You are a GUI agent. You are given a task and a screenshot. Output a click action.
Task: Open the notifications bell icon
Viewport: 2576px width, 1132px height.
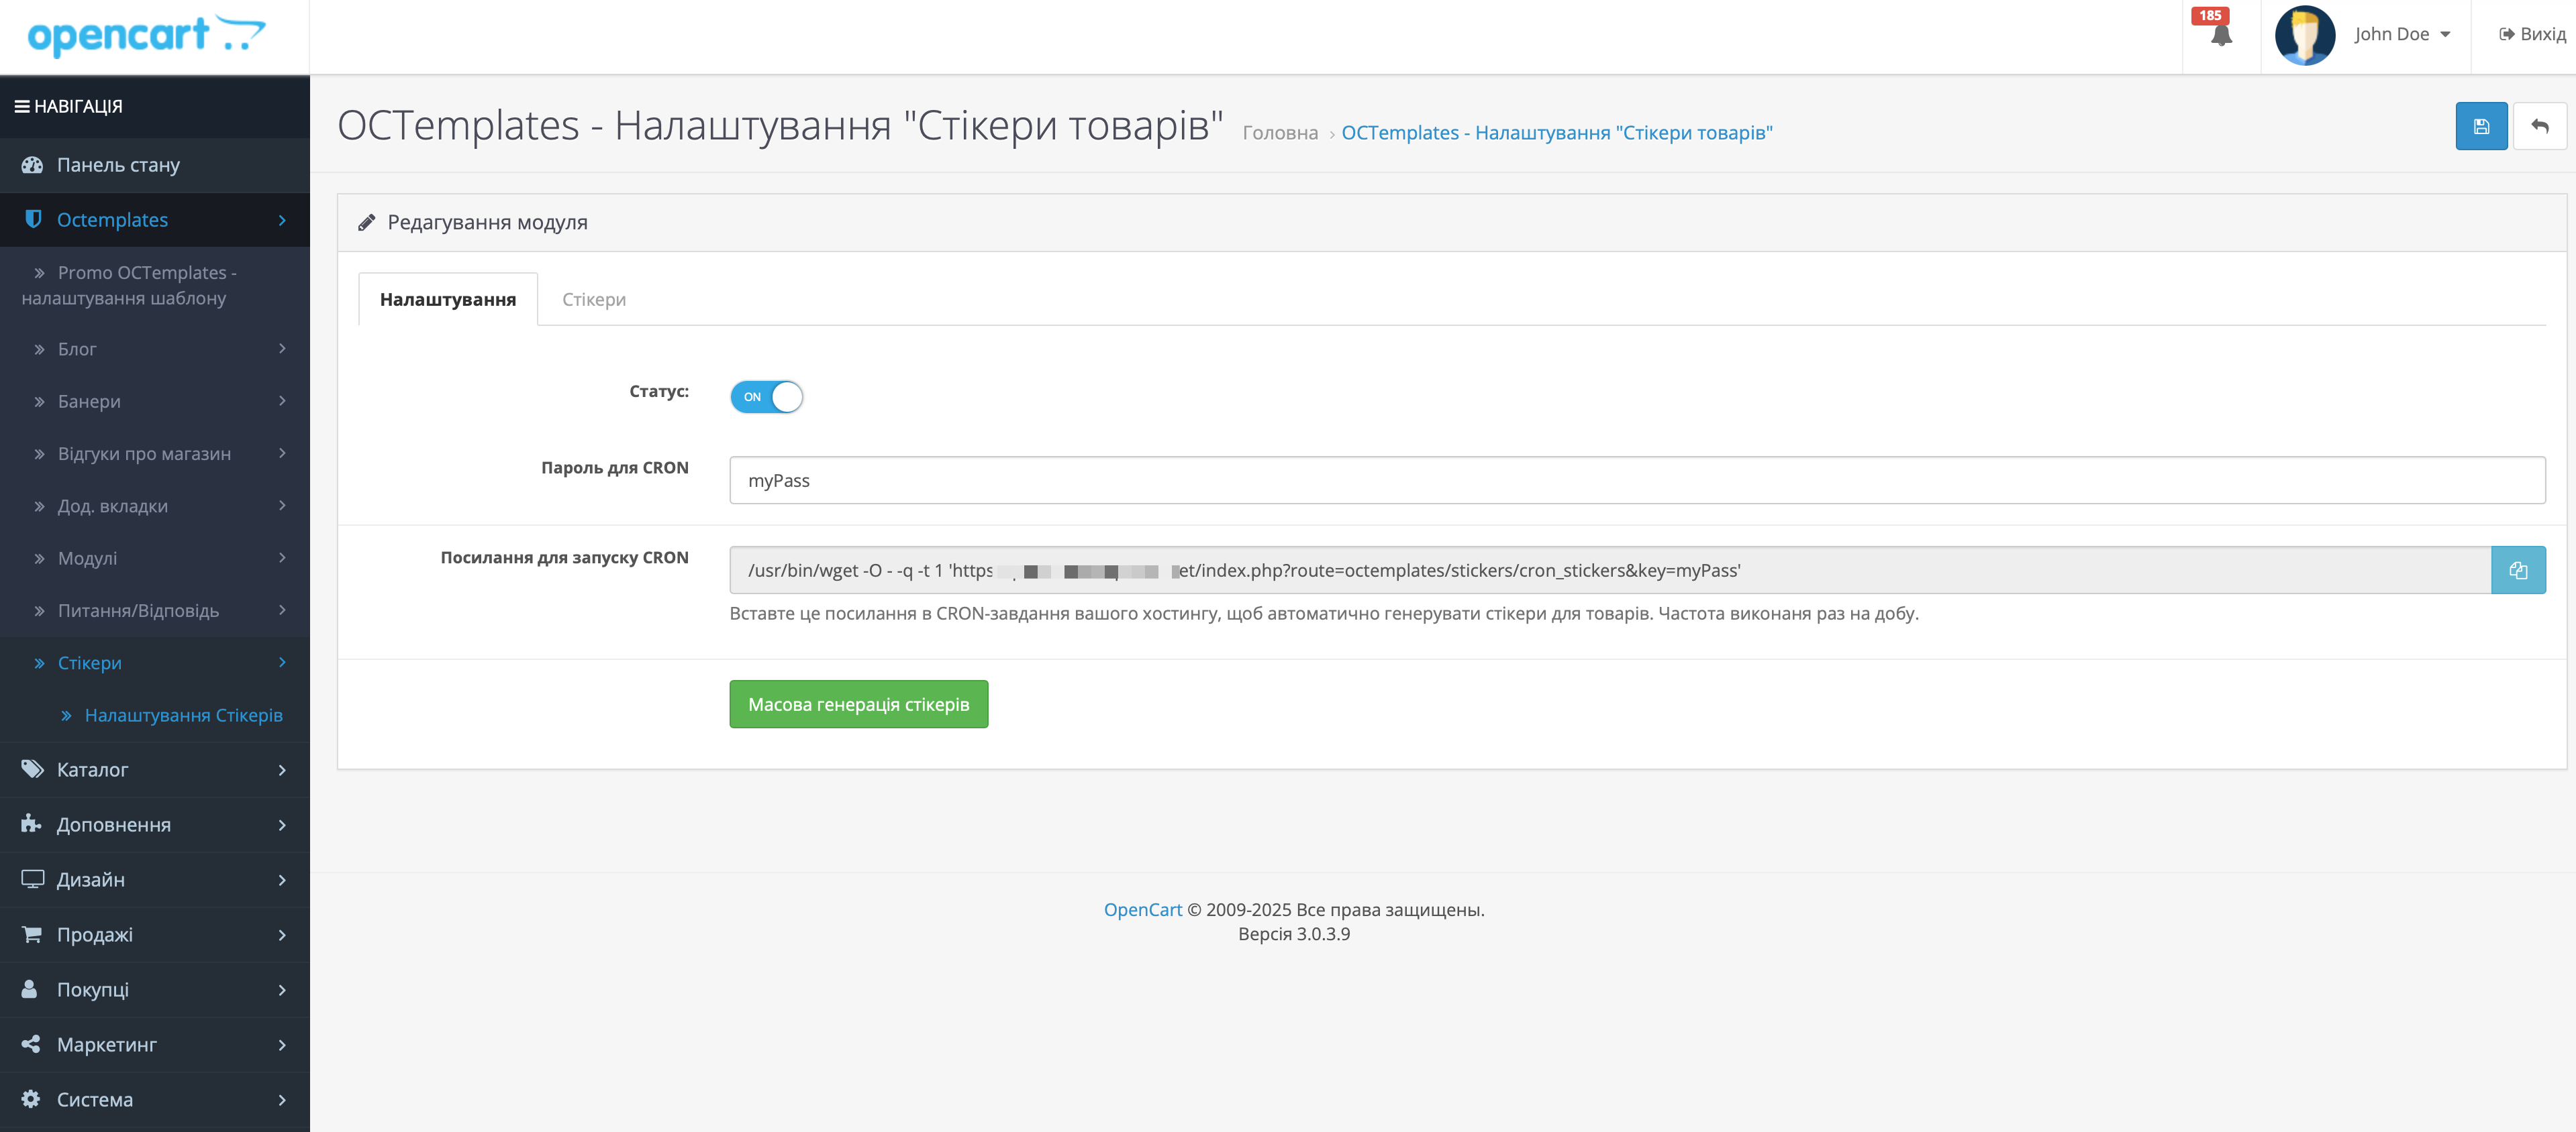point(2220,35)
